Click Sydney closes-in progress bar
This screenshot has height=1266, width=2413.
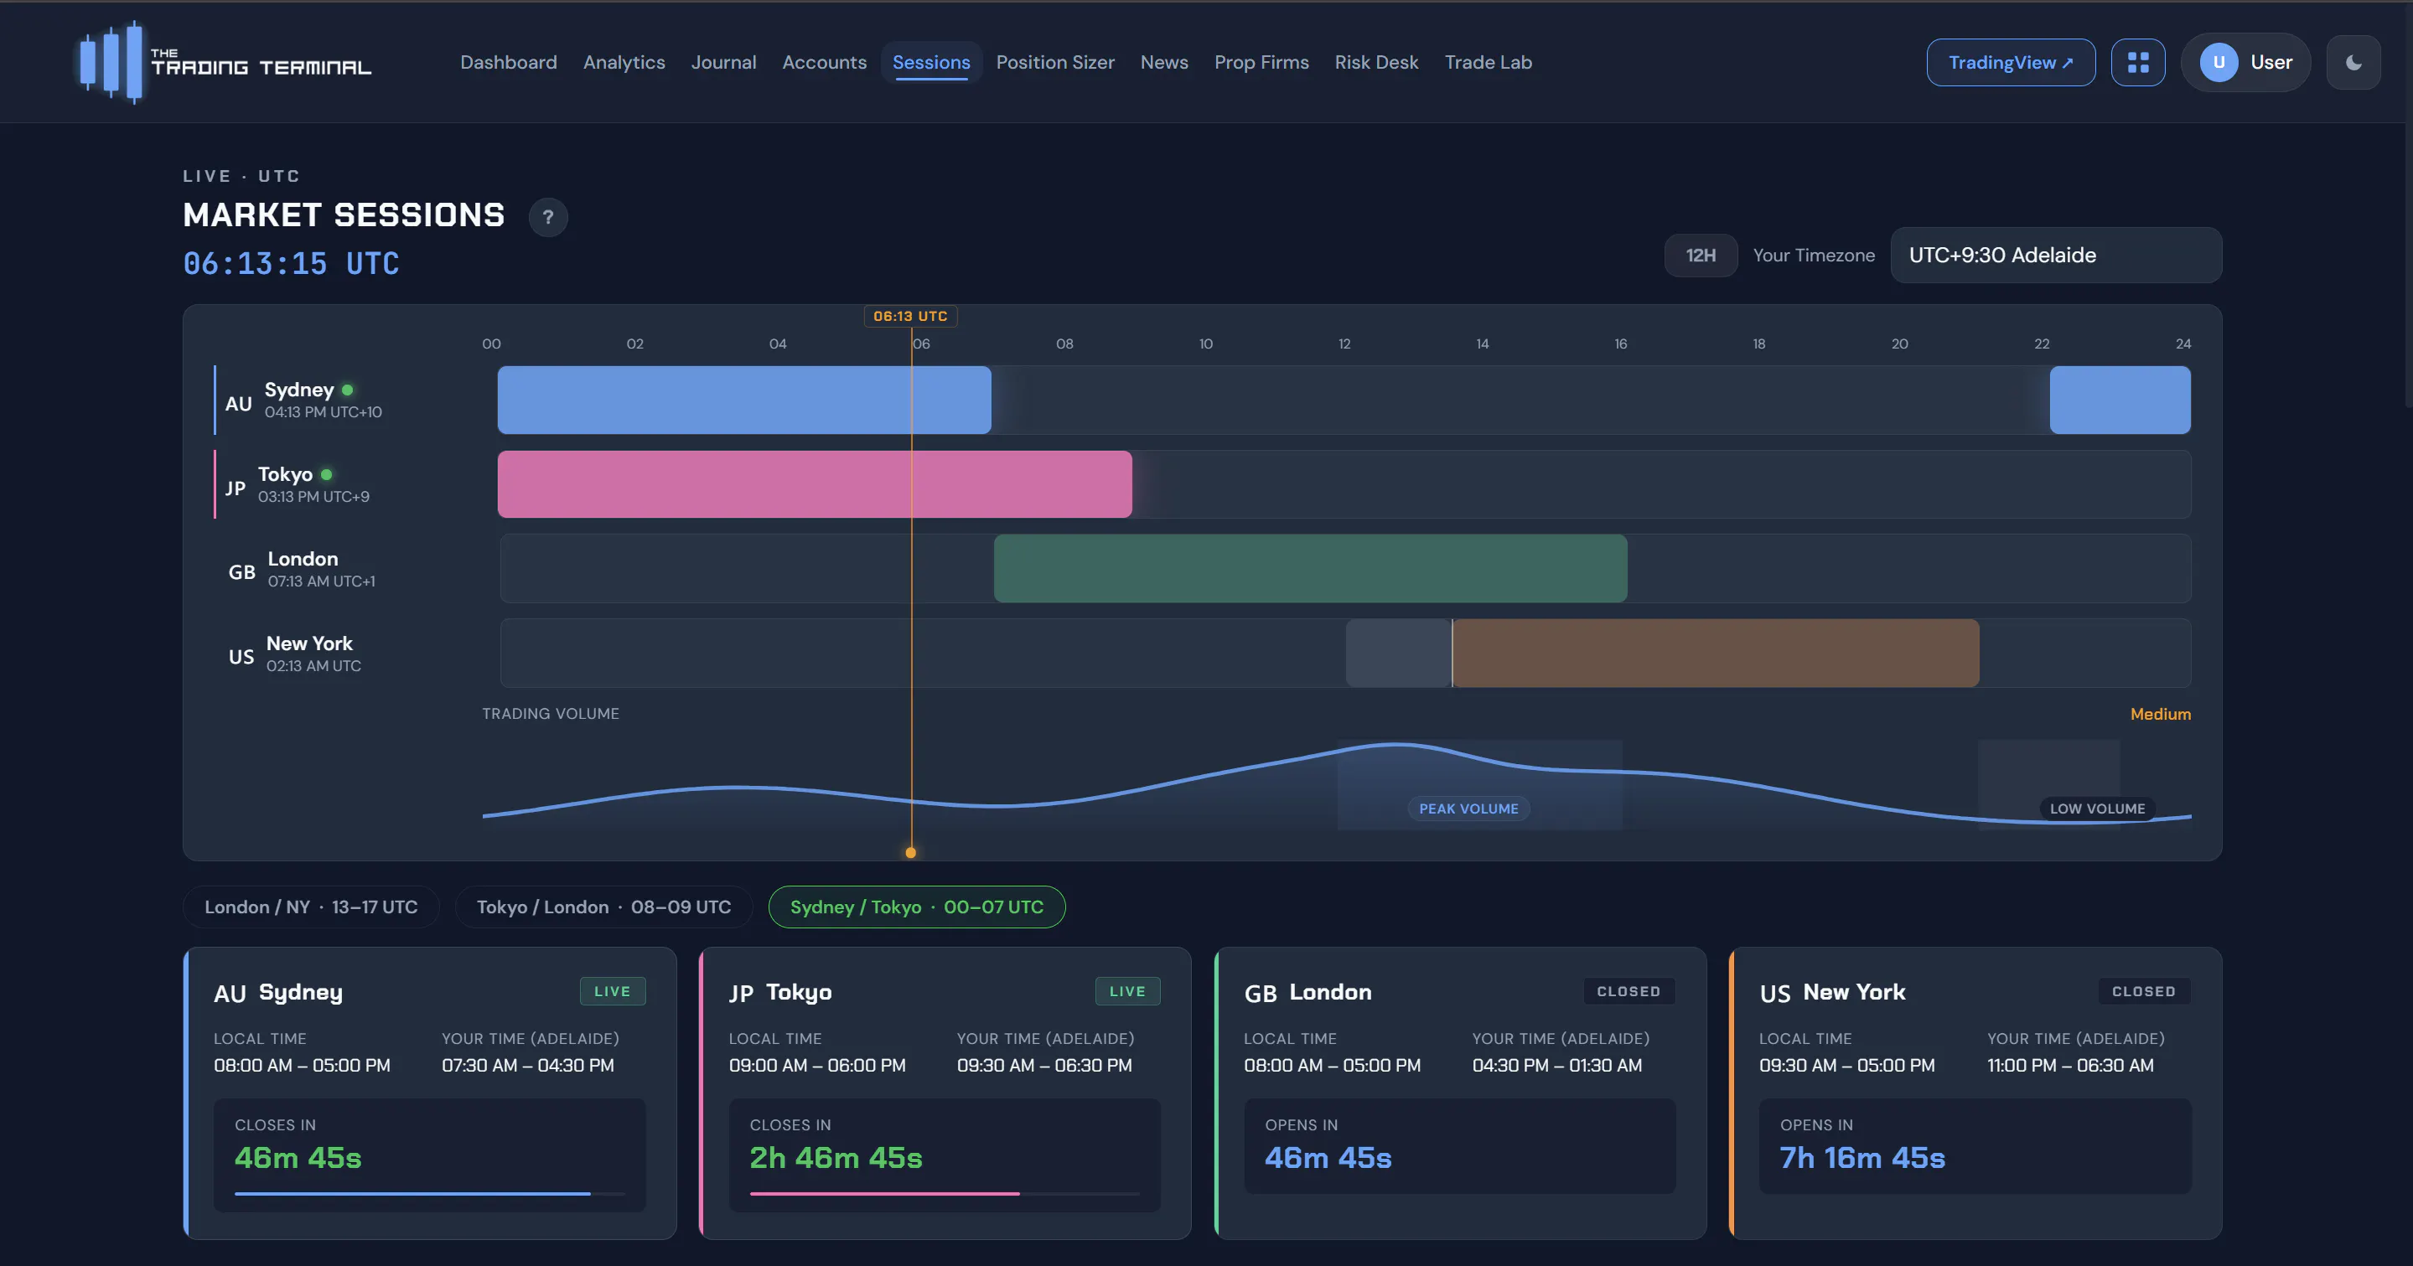click(429, 1193)
